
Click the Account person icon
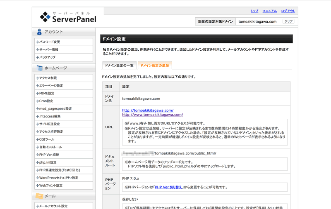coord(39,32)
